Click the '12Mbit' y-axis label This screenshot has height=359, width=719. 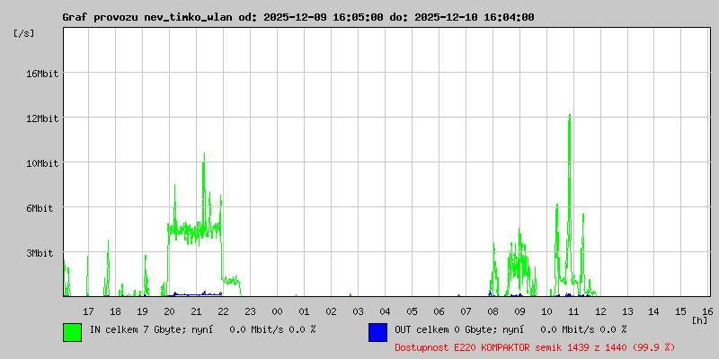tap(43, 118)
